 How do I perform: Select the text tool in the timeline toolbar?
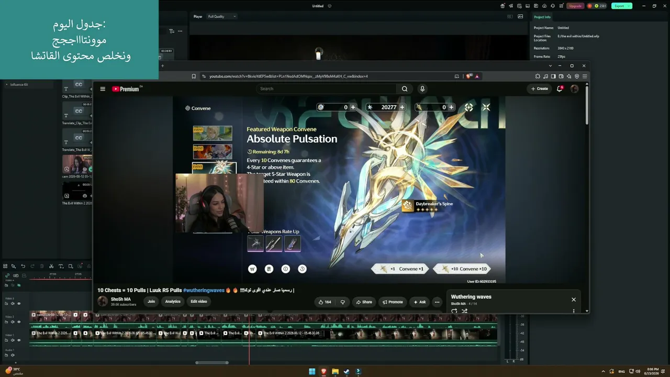click(61, 267)
